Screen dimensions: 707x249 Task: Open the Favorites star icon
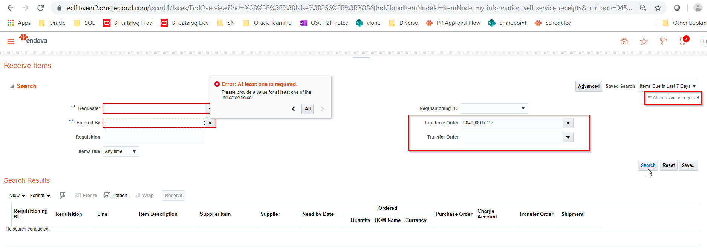(x=644, y=41)
